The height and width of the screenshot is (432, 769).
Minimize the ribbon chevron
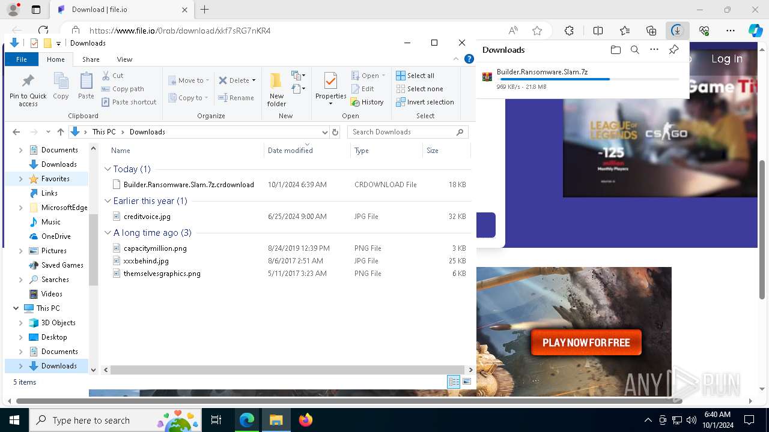tap(456, 59)
